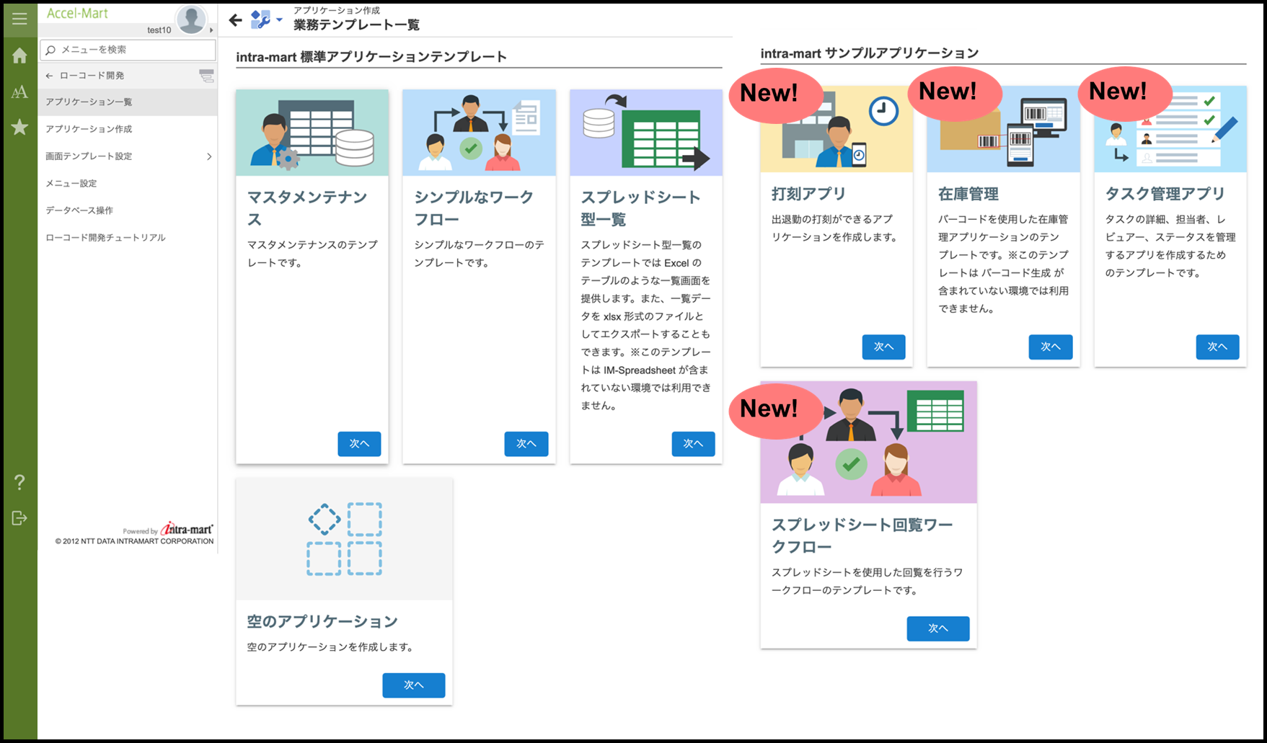Viewport: 1267px width, 743px height.
Task: Click the シンプルなワークフロー card title
Action: [474, 208]
